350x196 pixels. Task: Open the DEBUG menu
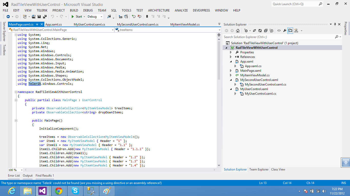click(88, 10)
